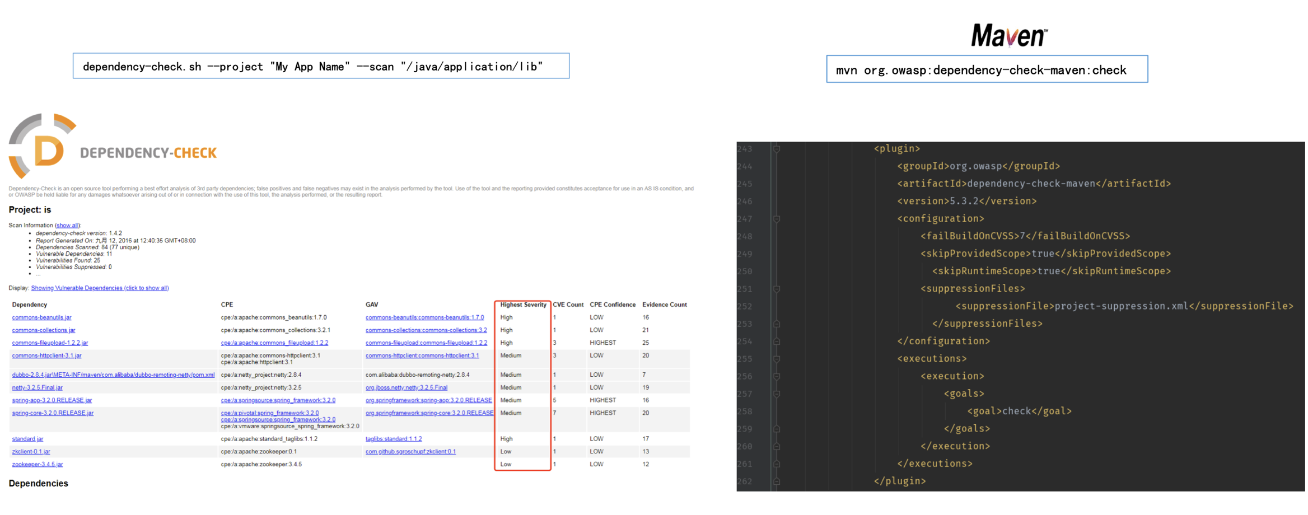Click GAV link com.github.sgroschupf:zkclient:0.1
This screenshot has width=1308, height=515.
coord(410,452)
